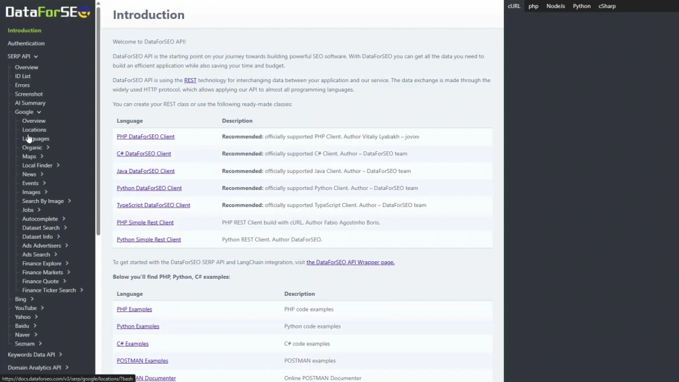The image size is (679, 382).
Task: Open the PHP DataForSEO Client link
Action: tap(145, 136)
